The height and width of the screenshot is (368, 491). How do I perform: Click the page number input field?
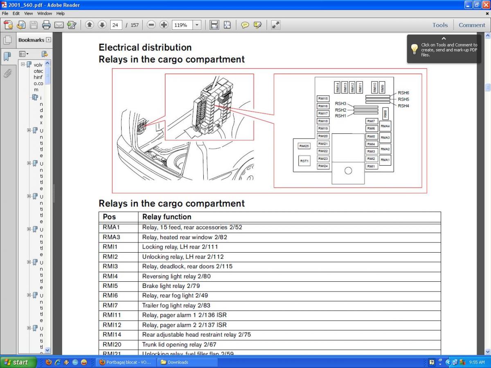click(116, 25)
